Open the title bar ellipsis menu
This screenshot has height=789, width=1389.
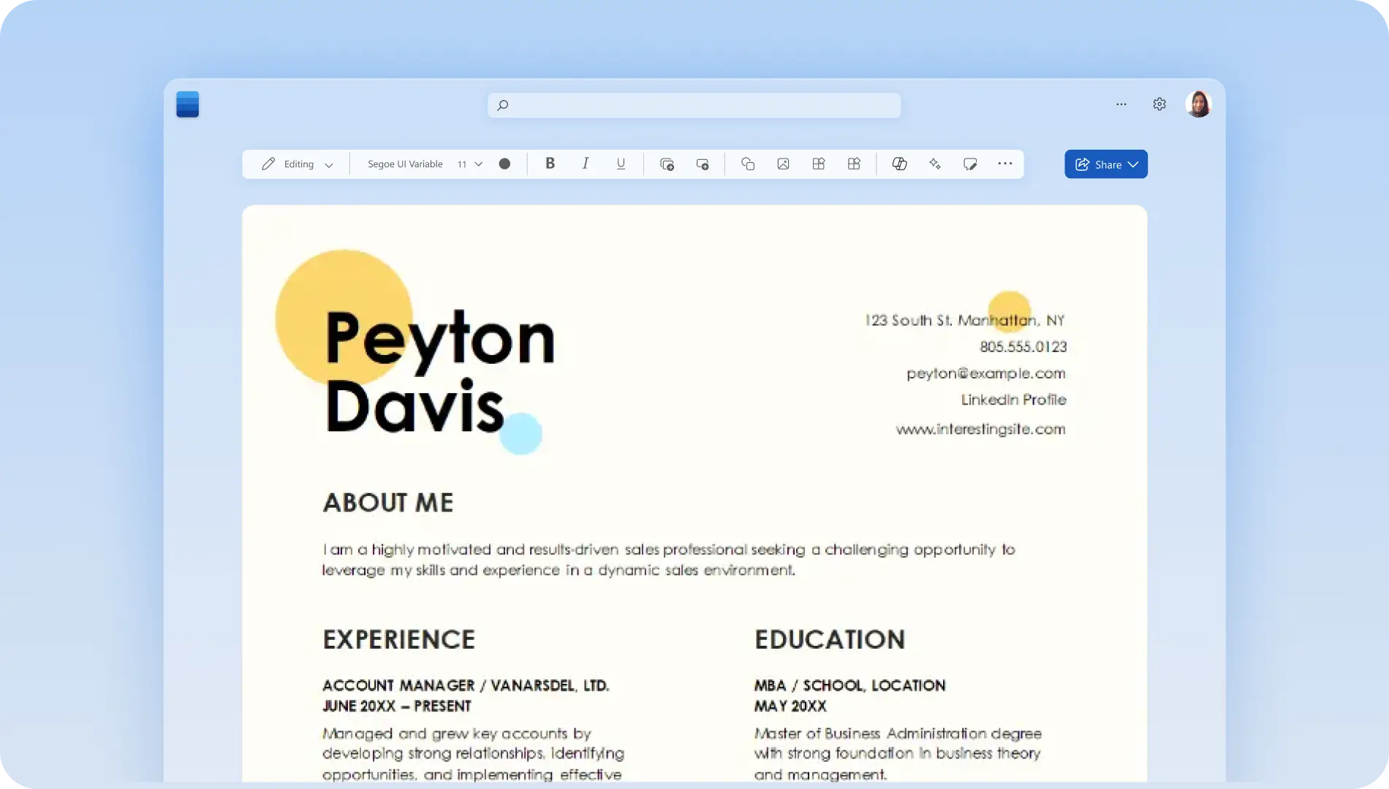[1121, 104]
